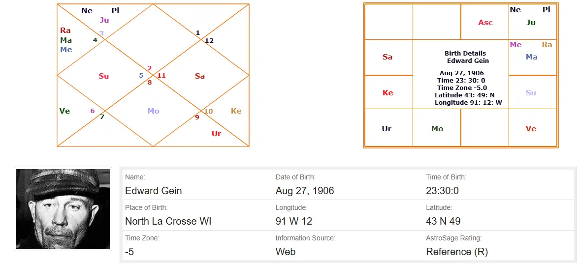
Task: Click the Mo cell in square chart
Action: point(437,129)
